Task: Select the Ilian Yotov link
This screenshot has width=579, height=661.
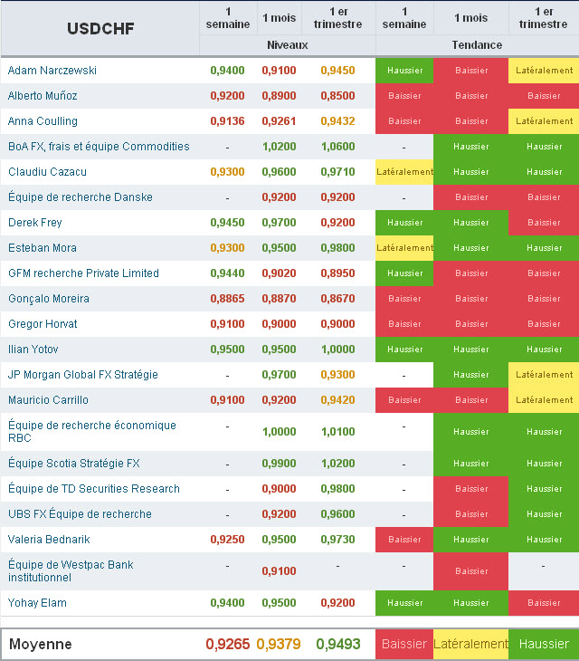Action: pyautogui.click(x=33, y=349)
